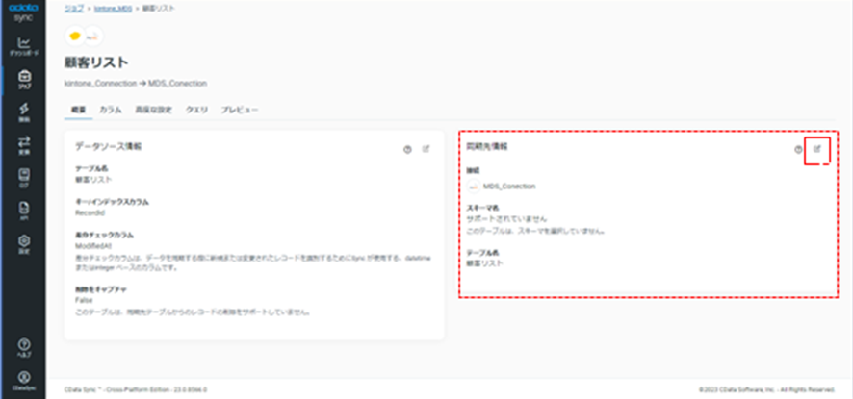
Task: Click the 顧客リスト table name in 同期先情報
Action: click(485, 263)
